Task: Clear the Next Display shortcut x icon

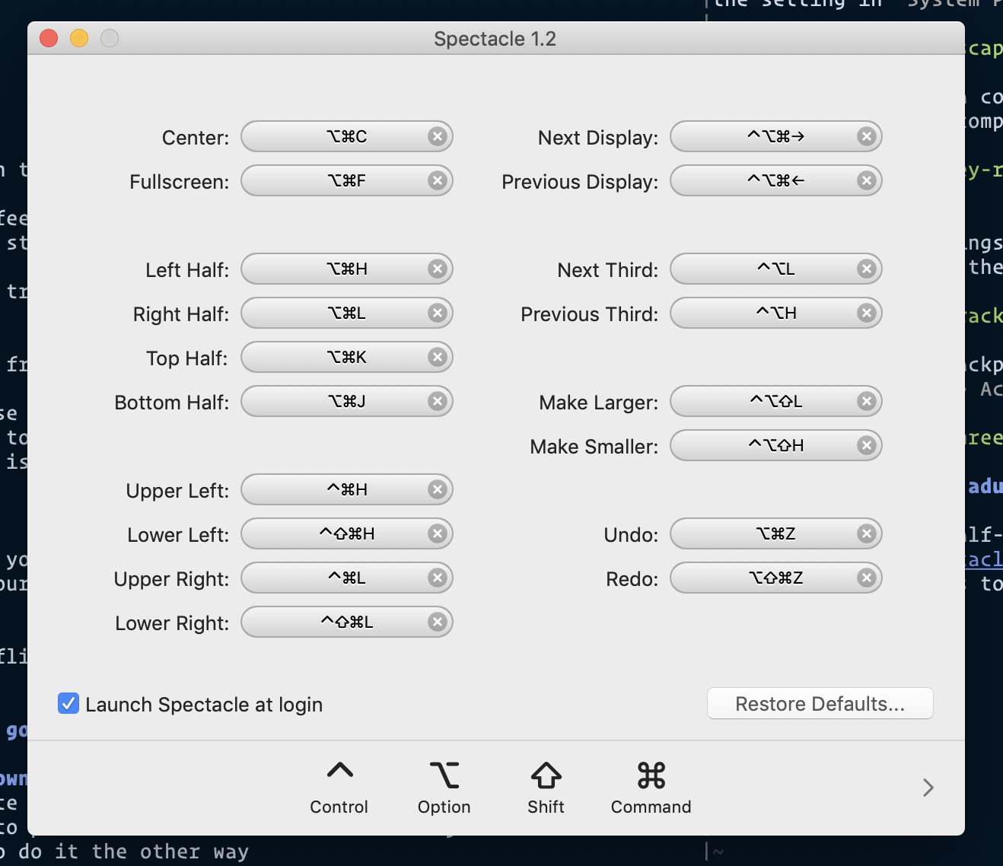Action: click(x=866, y=136)
